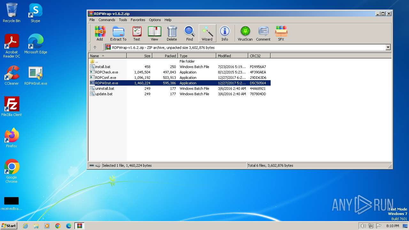
Task: Click the status bar resize grip
Action: (x=390, y=166)
